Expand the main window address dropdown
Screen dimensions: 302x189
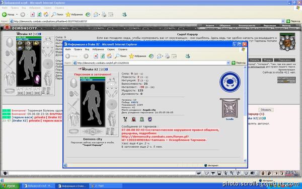(283, 21)
